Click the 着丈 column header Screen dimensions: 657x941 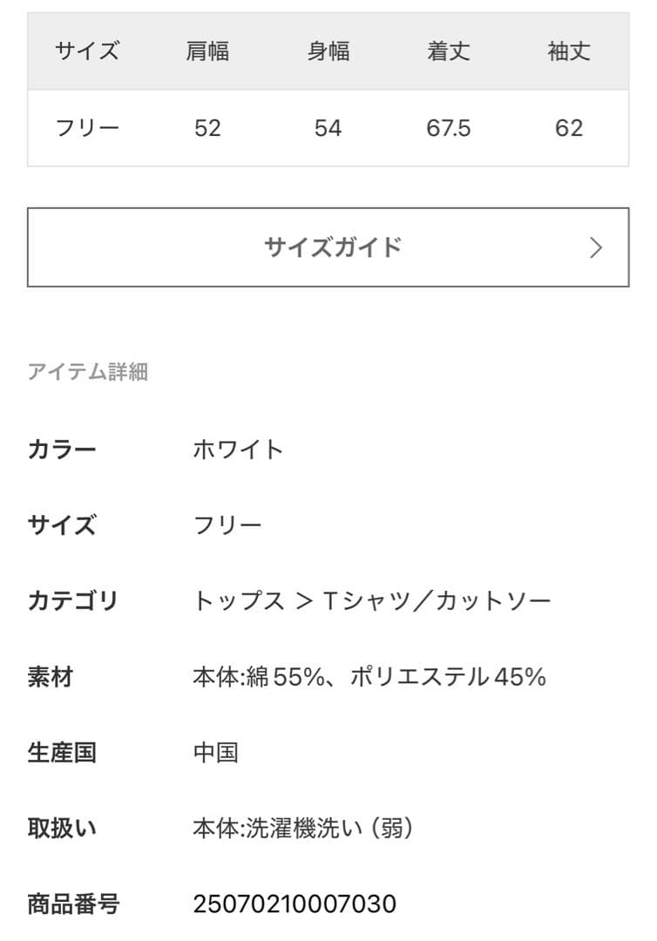(x=449, y=51)
